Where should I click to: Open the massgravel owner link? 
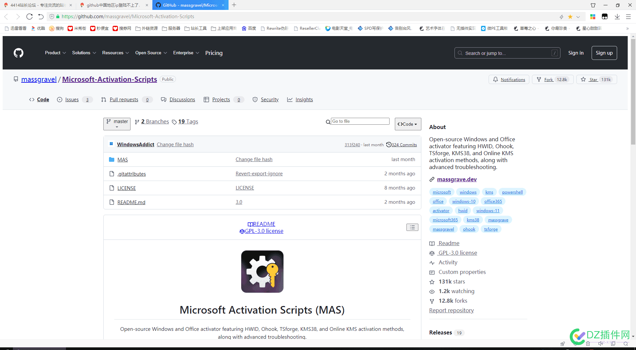(39, 79)
